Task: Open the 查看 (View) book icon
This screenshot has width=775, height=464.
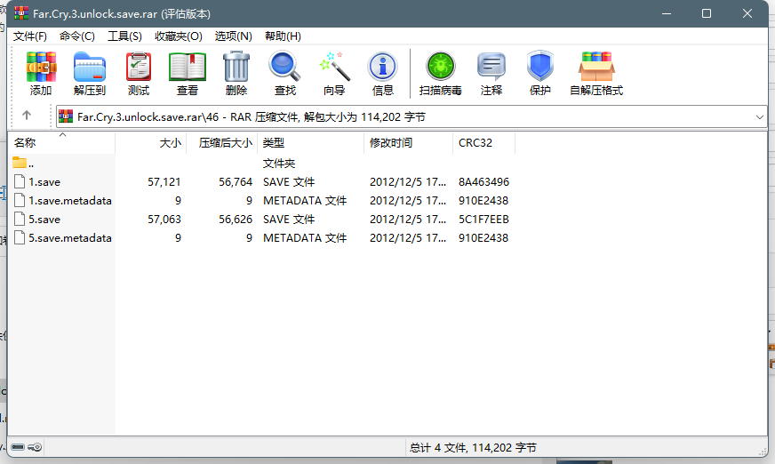Action: tap(188, 67)
